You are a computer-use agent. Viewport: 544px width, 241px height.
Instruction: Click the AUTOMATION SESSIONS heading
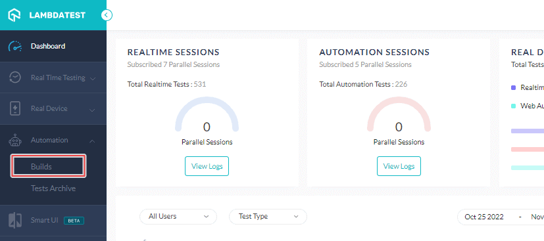click(x=374, y=53)
